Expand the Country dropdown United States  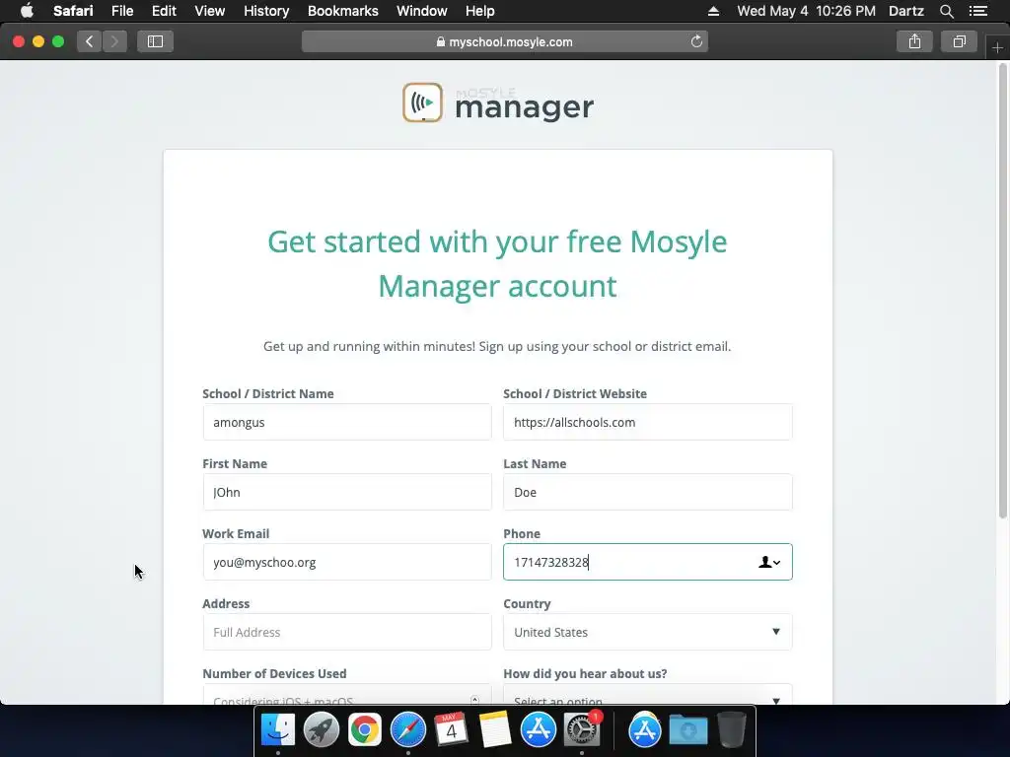(x=647, y=632)
